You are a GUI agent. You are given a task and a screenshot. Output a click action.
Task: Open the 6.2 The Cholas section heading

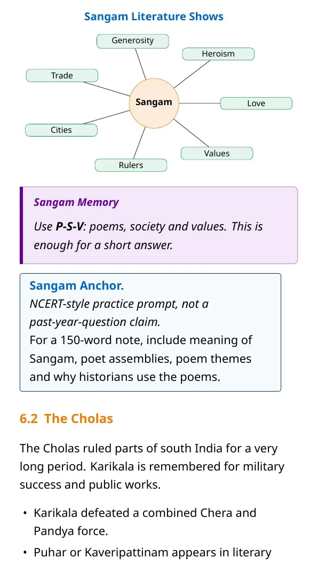(66, 419)
